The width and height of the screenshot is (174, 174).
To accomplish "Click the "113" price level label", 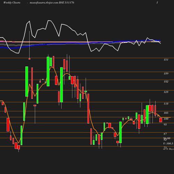I will pyautogui.click(x=166, y=104).
